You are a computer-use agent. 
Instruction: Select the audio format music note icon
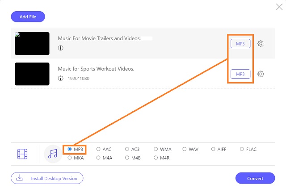tap(53, 154)
